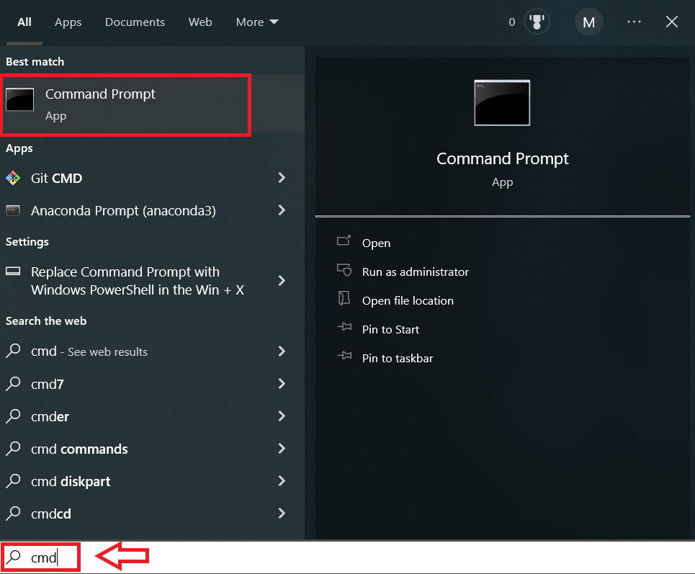Viewport: 695px width, 574px height.
Task: Expand the cmd commands web suggestion
Action: [x=282, y=449]
